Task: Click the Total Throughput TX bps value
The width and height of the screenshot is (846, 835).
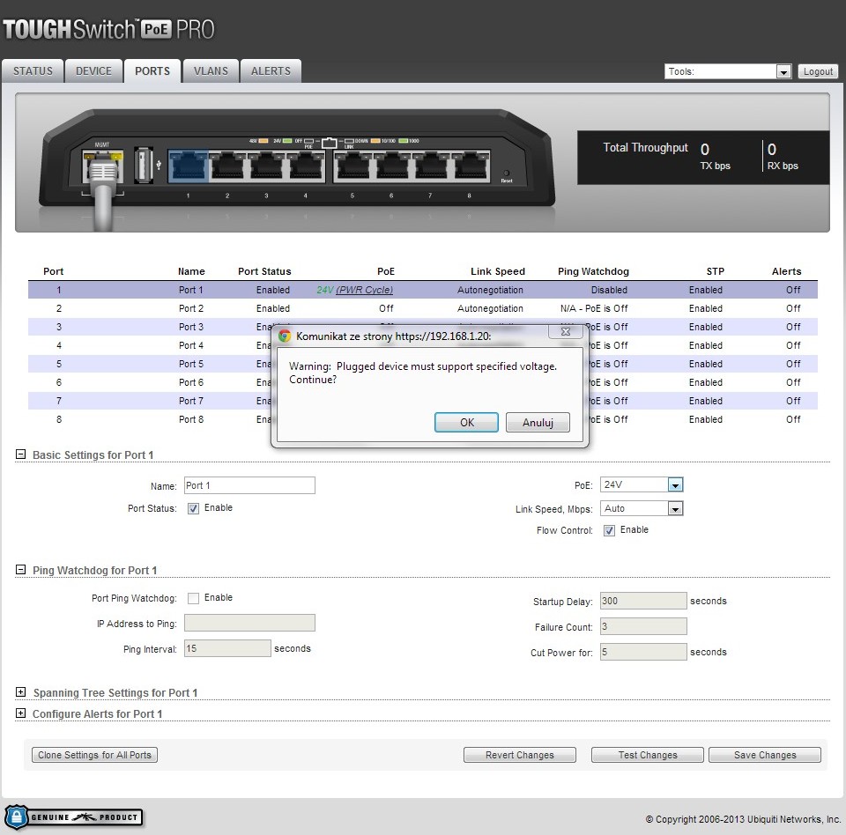Action: 705,150
